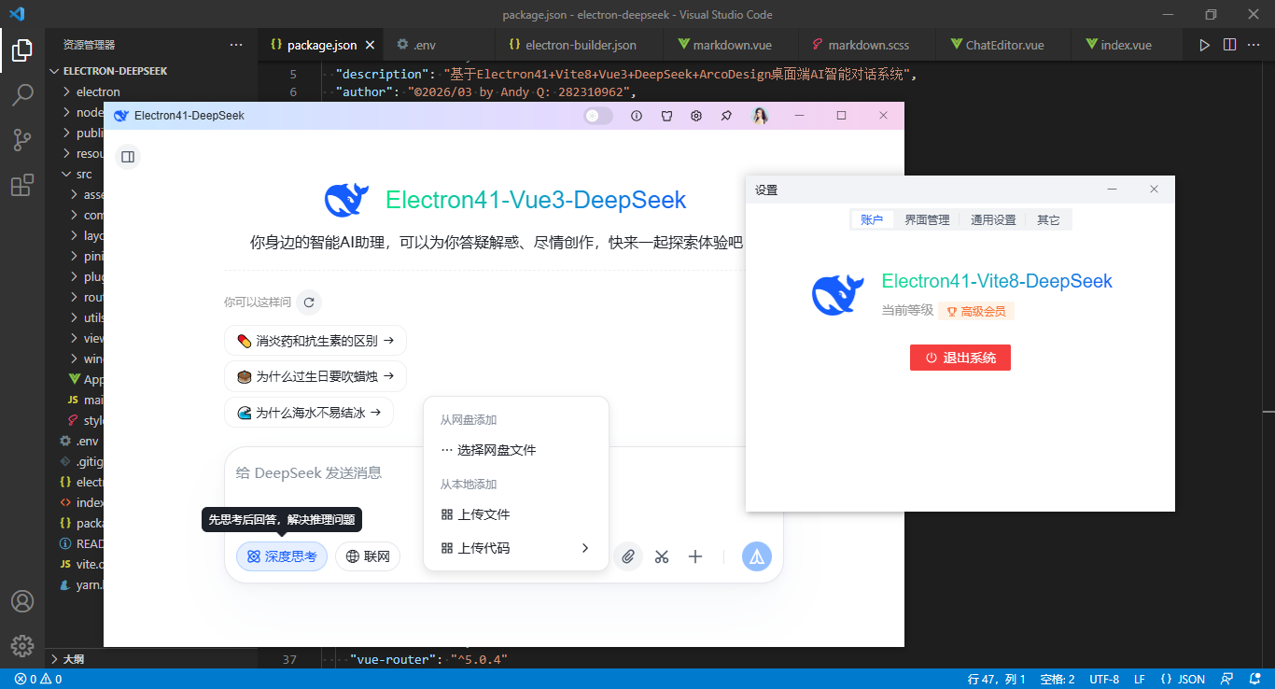Viewport: 1275px width, 689px height.
Task: Expand the 上传代码 submenu chevron
Action: click(x=584, y=548)
